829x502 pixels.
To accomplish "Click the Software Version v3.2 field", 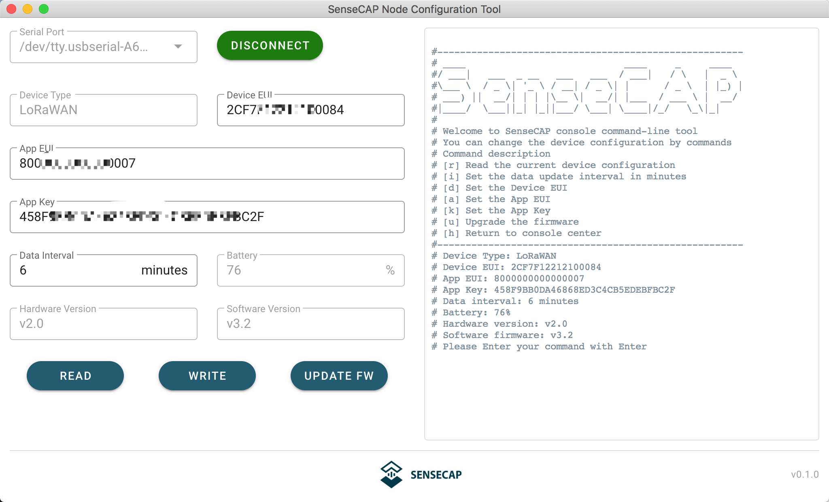I will [x=310, y=324].
